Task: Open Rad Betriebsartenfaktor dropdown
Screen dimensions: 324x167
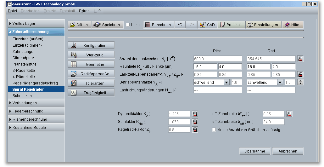Action: click(280, 83)
